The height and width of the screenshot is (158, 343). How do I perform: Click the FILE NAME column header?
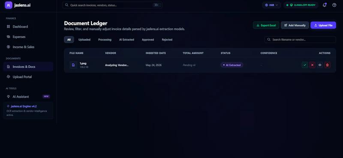click(x=76, y=53)
